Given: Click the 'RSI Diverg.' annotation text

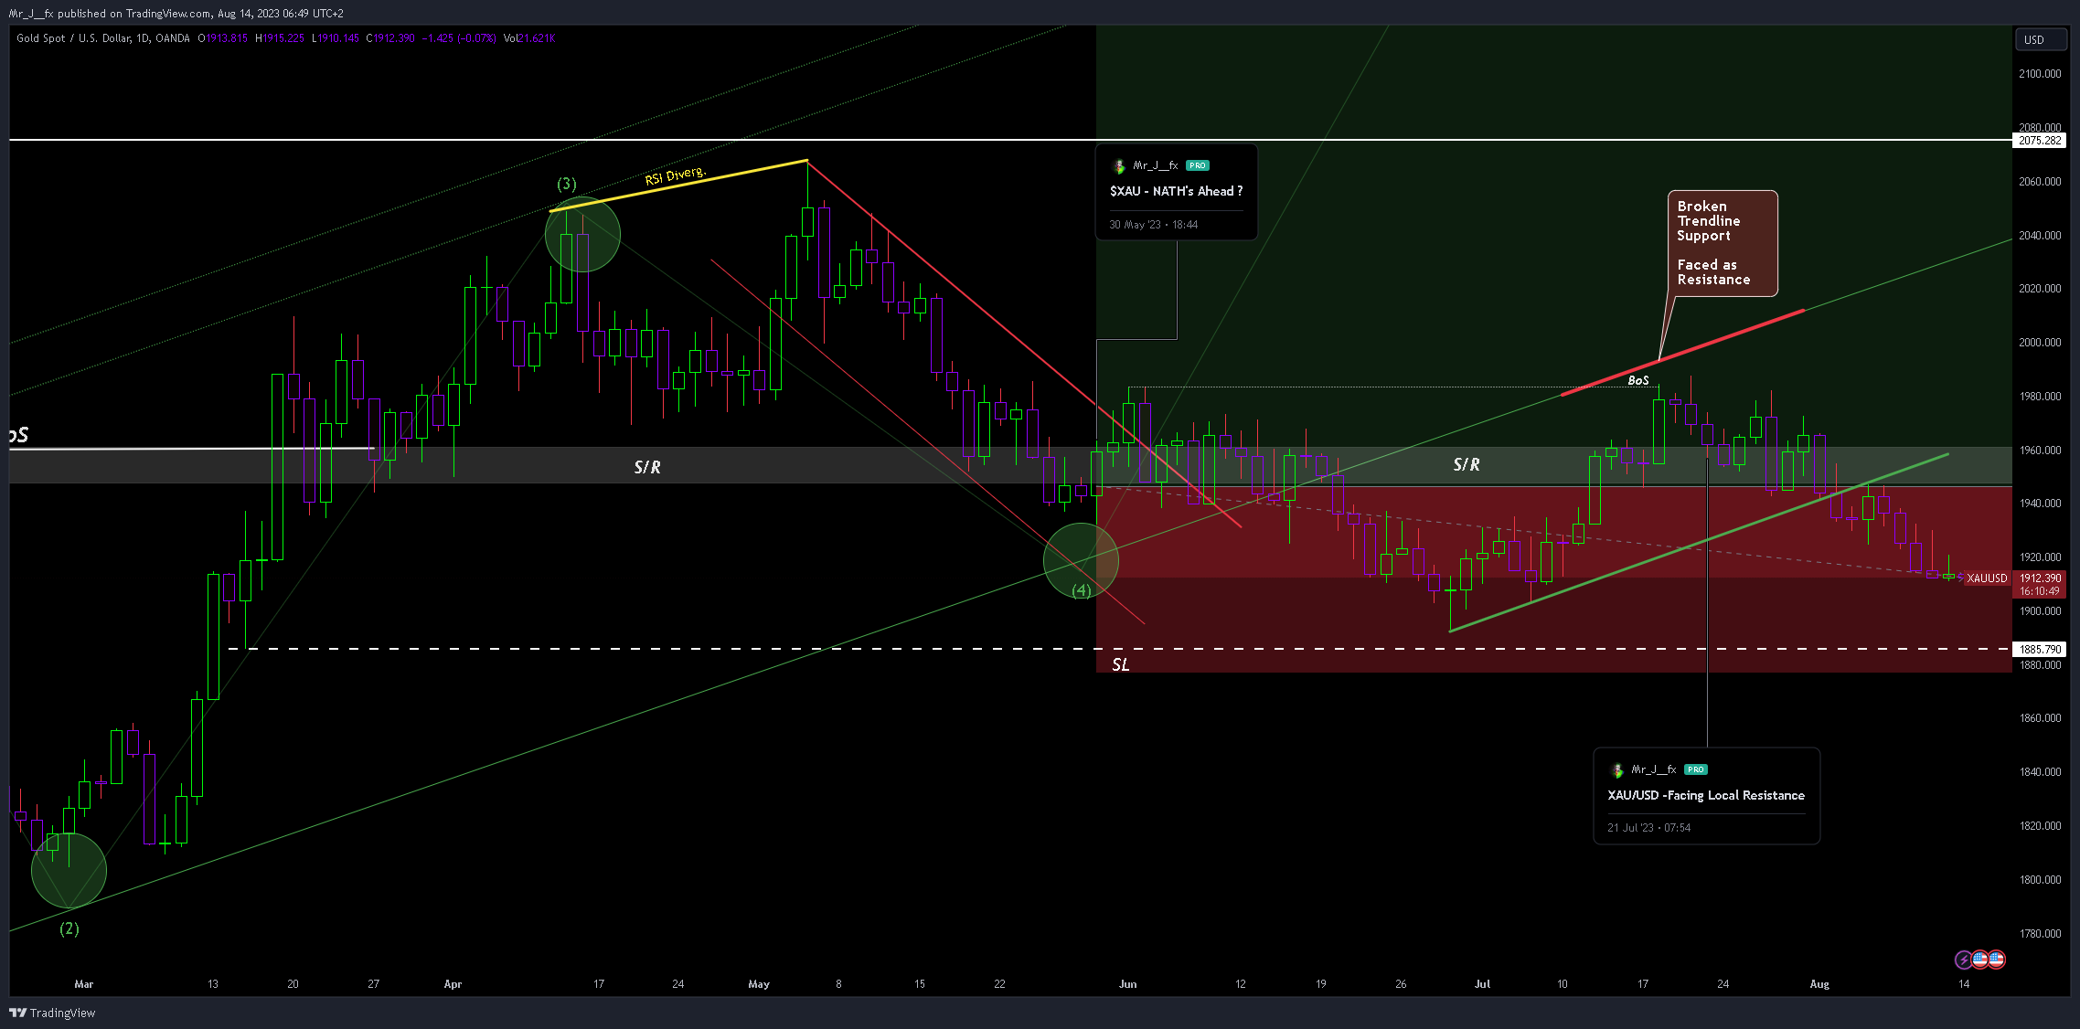Looking at the screenshot, I should click(676, 175).
